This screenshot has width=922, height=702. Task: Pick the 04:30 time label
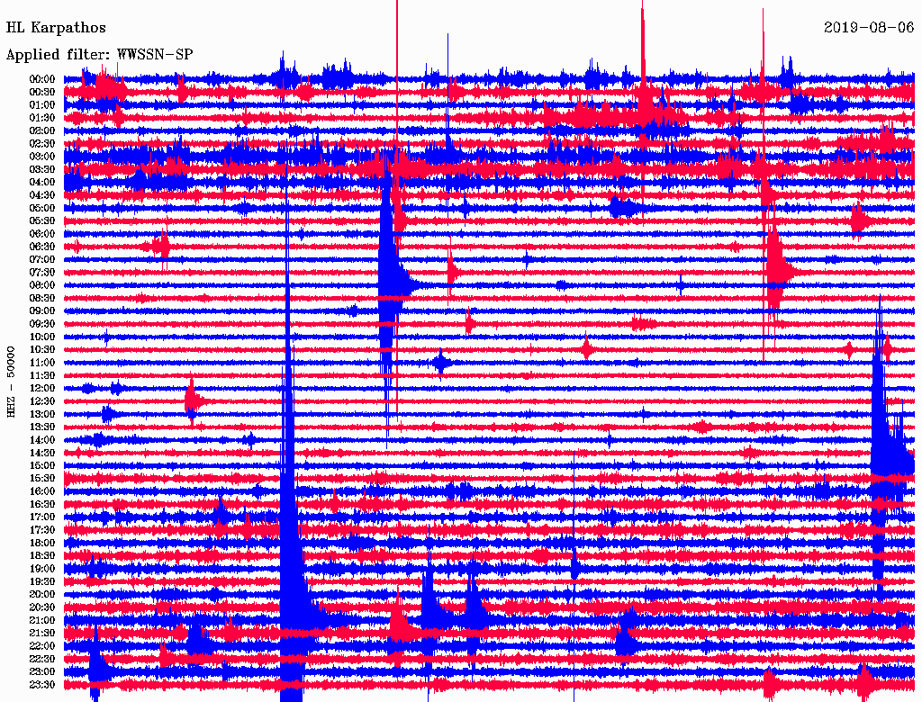pos(42,195)
